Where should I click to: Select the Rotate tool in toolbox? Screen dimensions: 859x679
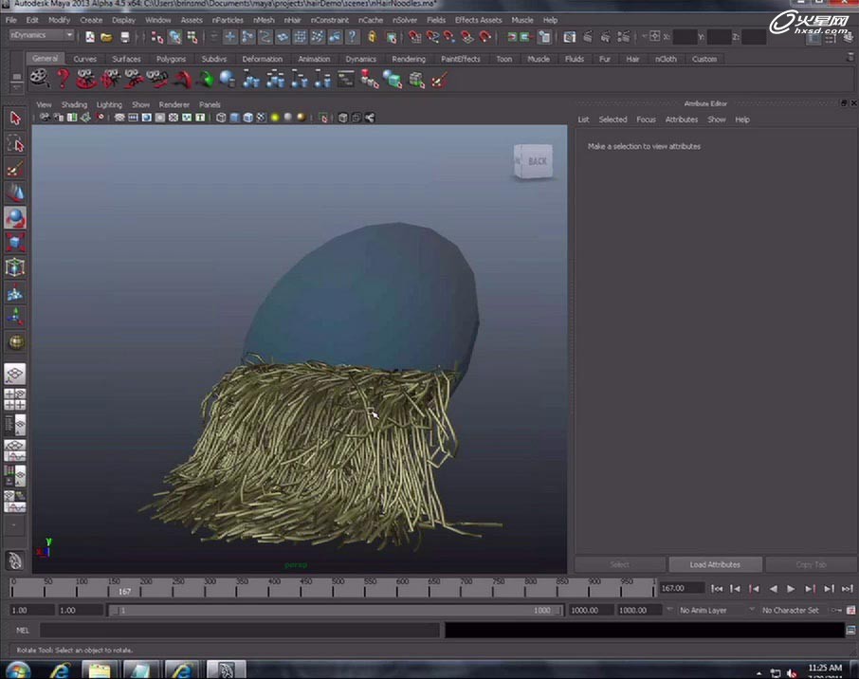coord(14,218)
